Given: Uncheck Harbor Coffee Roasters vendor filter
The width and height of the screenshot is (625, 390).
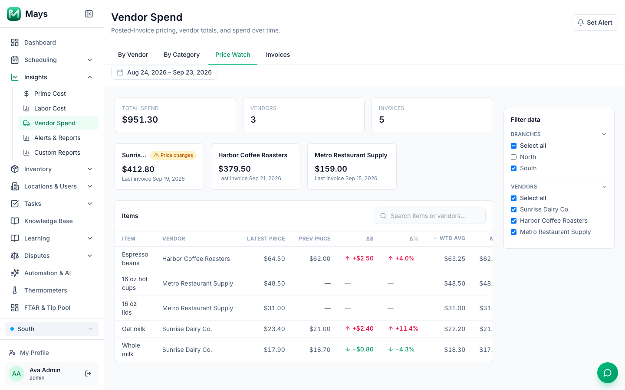Looking at the screenshot, I should tap(514, 221).
